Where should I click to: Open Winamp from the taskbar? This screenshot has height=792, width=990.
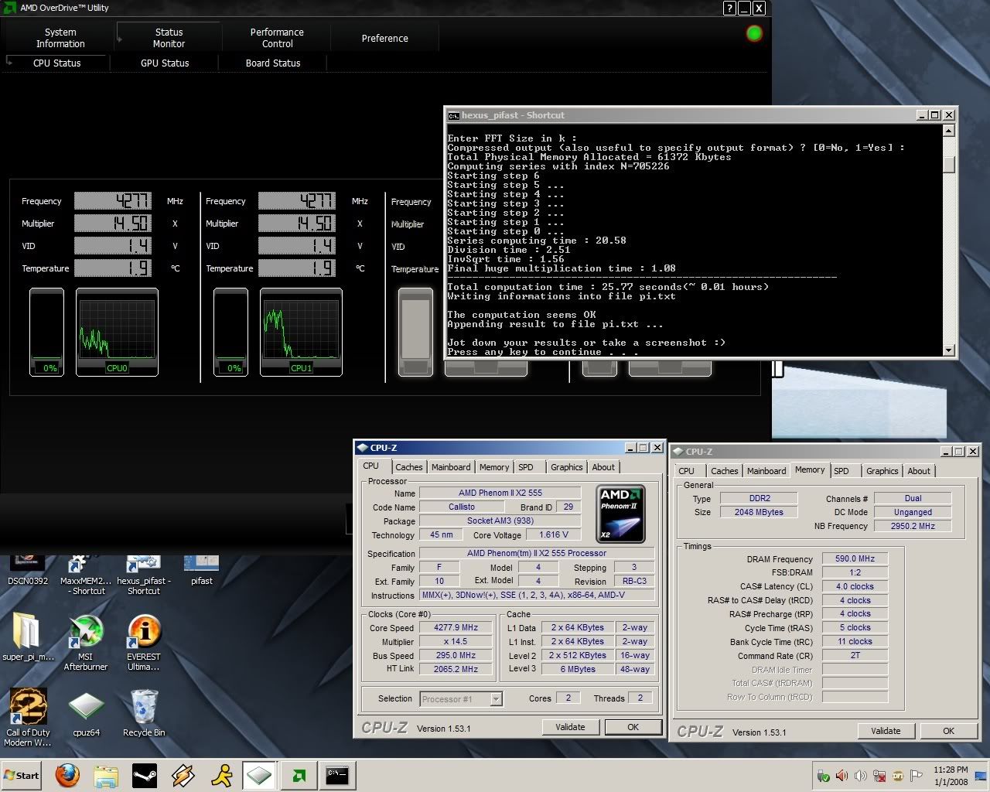[183, 776]
